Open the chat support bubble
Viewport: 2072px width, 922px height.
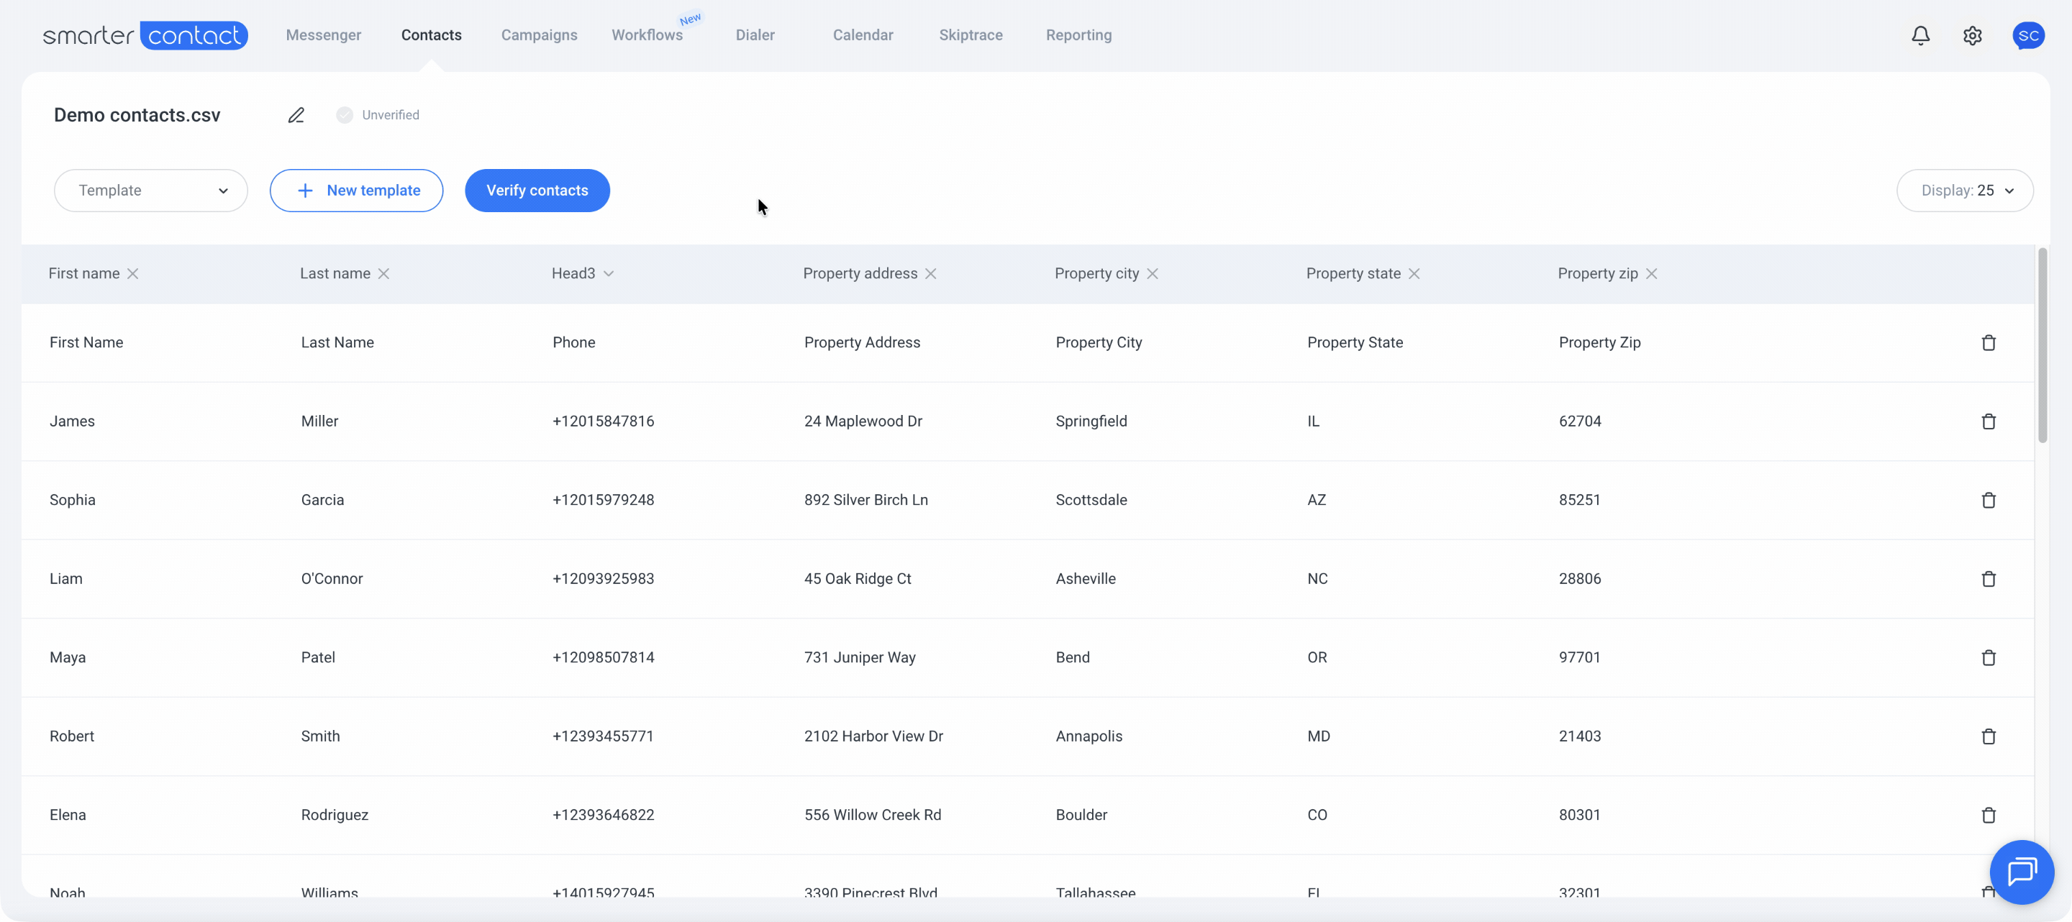pyautogui.click(x=2022, y=872)
